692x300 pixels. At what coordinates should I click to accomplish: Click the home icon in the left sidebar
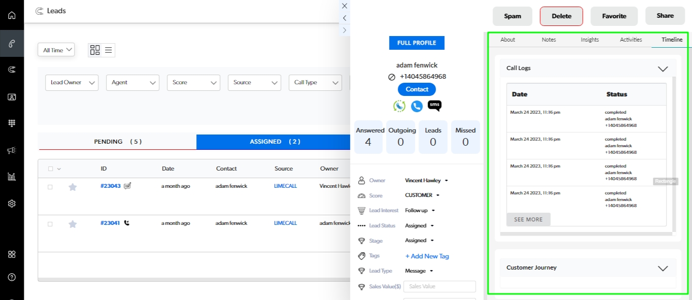(x=12, y=15)
